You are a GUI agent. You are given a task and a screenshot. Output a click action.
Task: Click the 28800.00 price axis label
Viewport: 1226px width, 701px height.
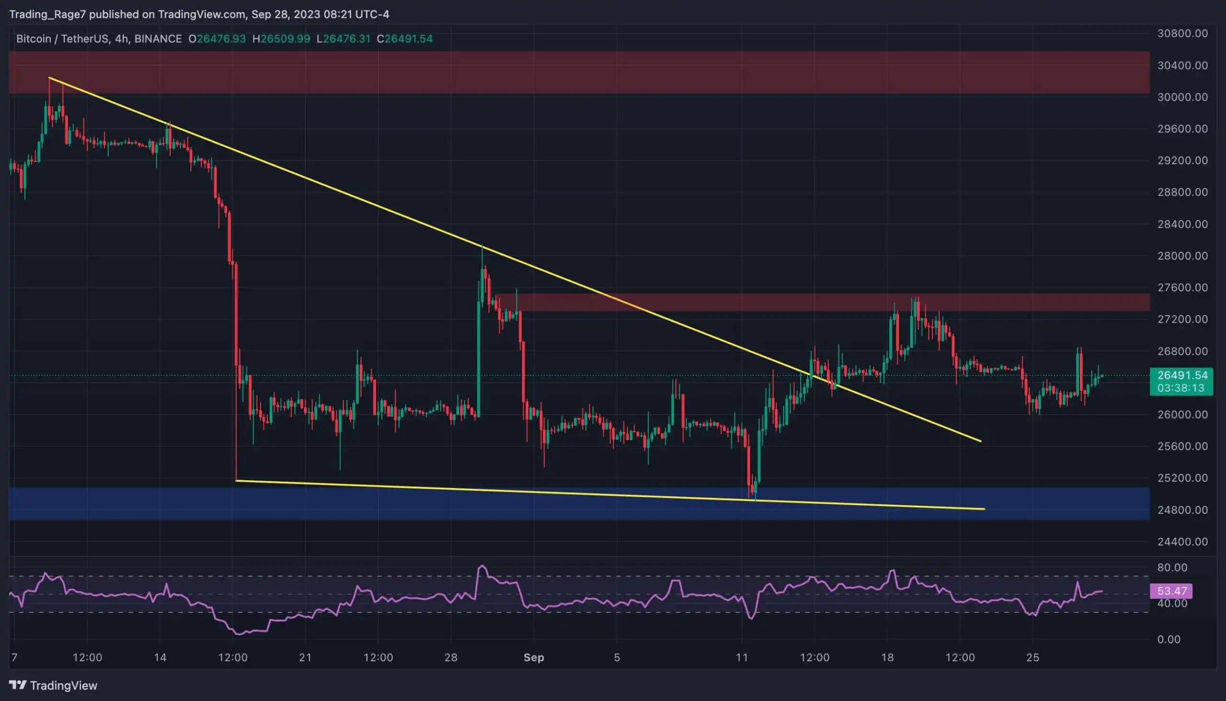point(1182,192)
